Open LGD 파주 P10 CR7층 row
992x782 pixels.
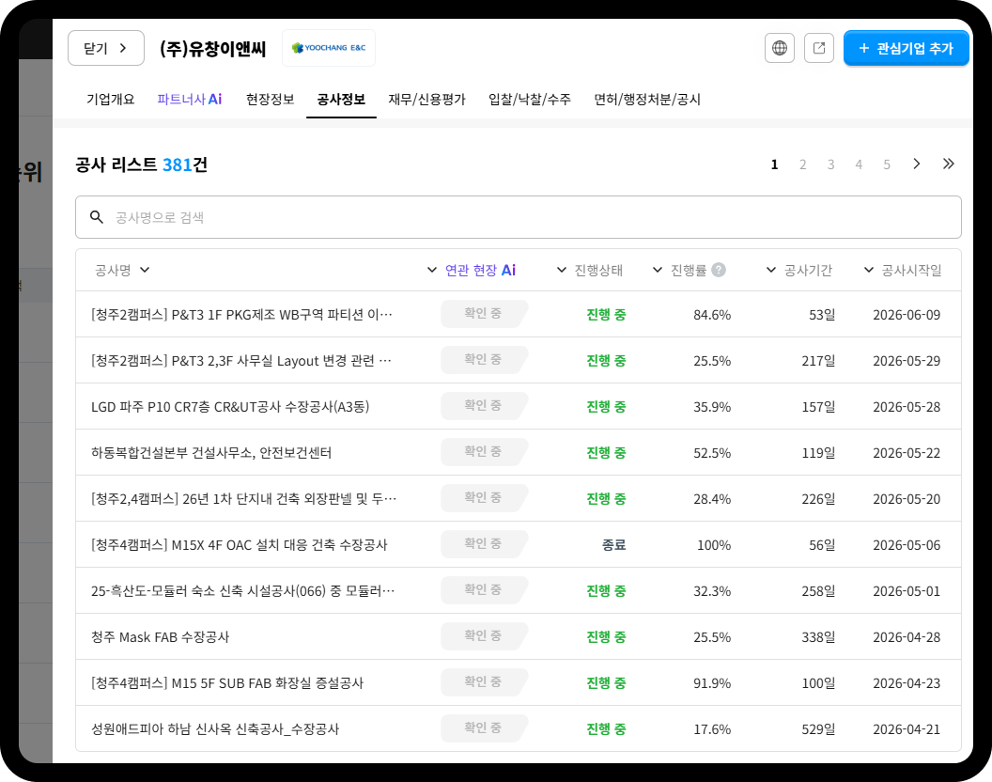(519, 407)
